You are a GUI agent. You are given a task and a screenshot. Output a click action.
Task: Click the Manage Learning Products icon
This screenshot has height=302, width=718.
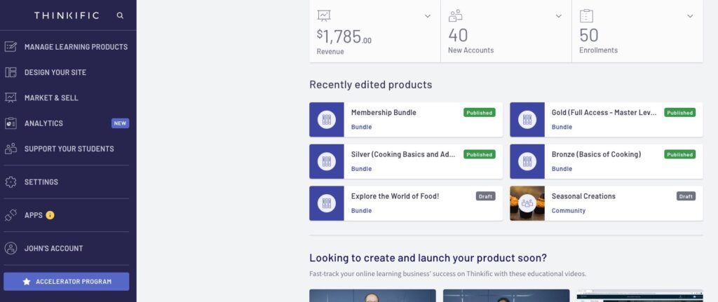pos(11,47)
